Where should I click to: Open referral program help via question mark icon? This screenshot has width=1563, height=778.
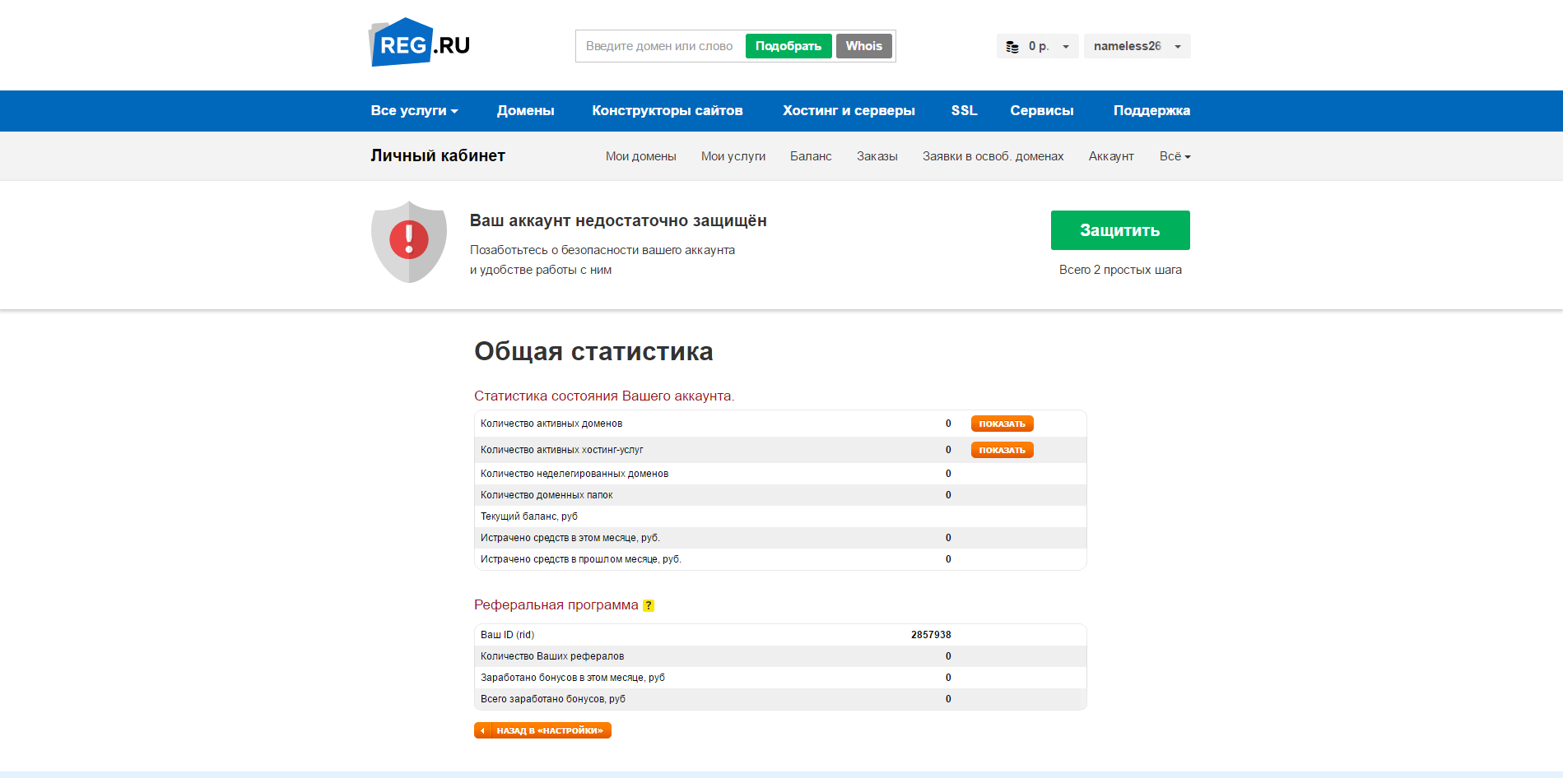tap(649, 606)
